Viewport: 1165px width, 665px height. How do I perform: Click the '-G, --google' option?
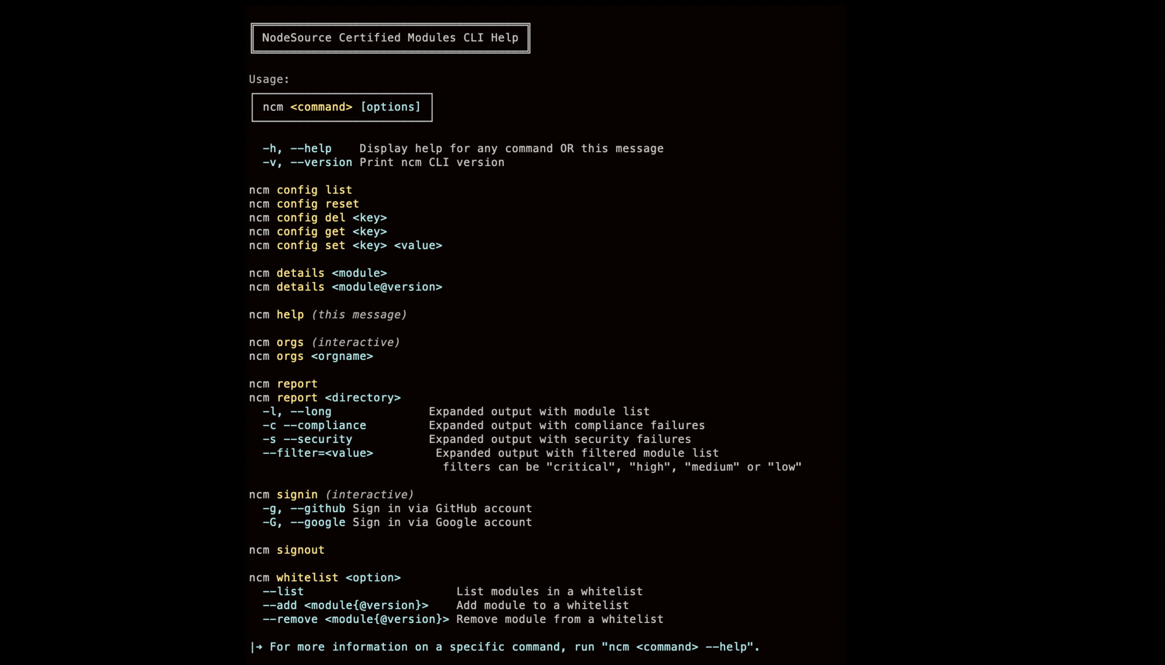[304, 523]
